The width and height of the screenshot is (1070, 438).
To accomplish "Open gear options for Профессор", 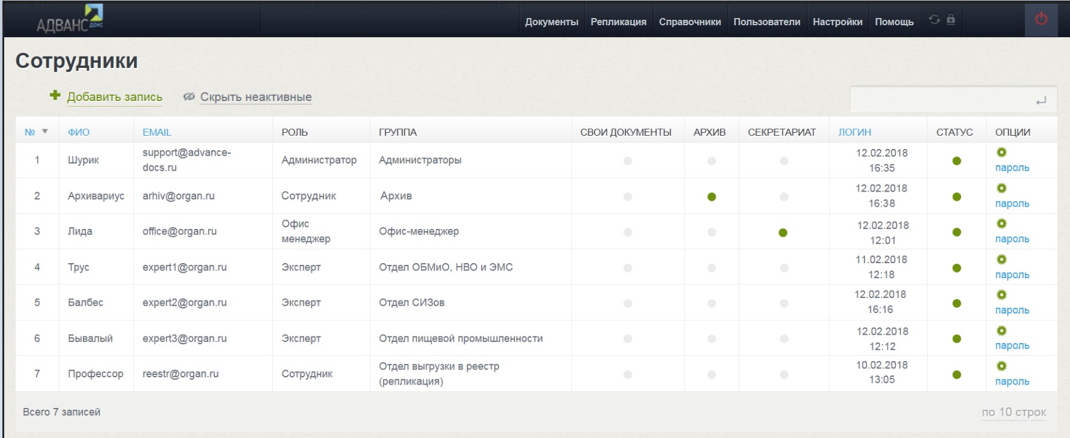I will click(x=1001, y=366).
